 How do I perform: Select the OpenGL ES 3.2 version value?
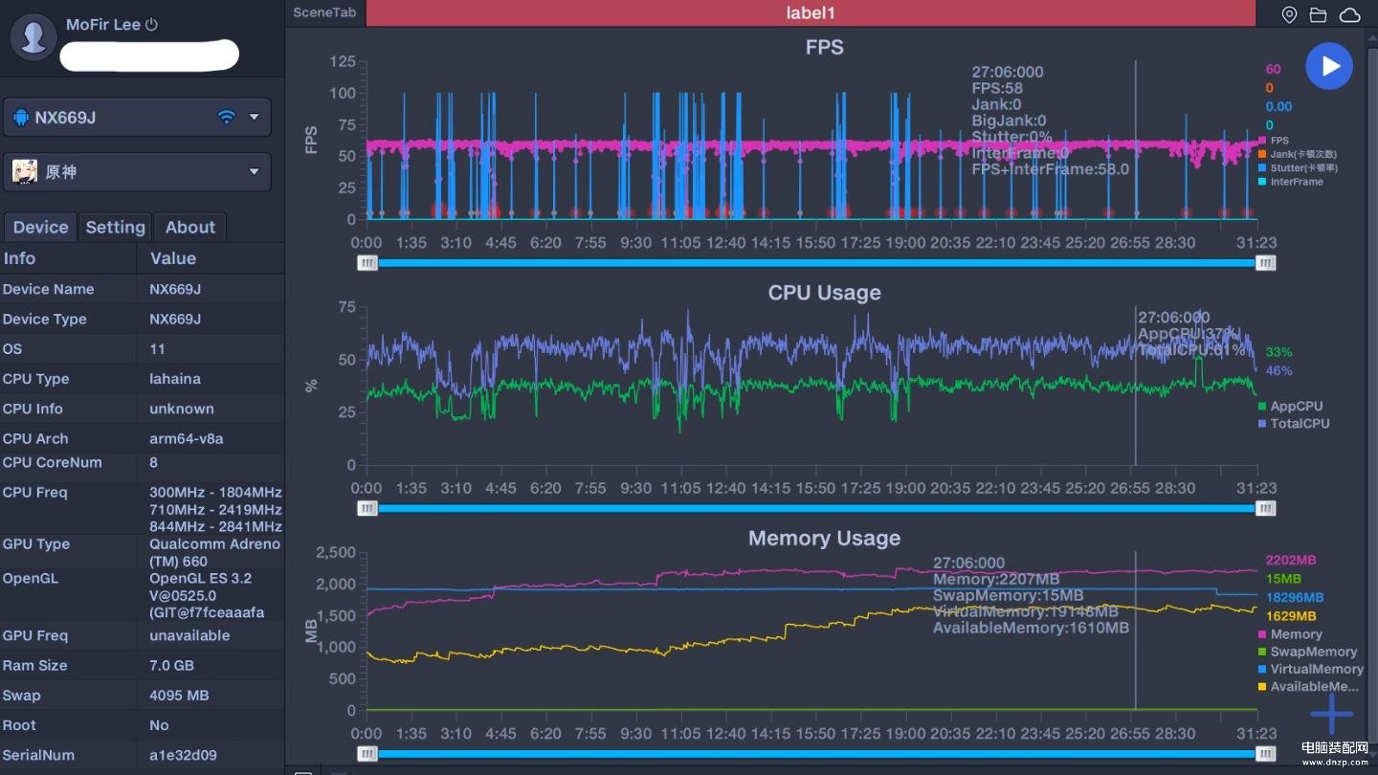tap(207, 595)
